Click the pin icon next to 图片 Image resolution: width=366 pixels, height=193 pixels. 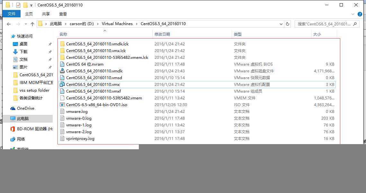(50, 67)
